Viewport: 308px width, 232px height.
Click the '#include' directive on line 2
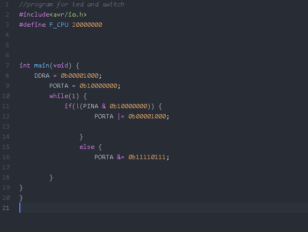pyautogui.click(x=34, y=14)
